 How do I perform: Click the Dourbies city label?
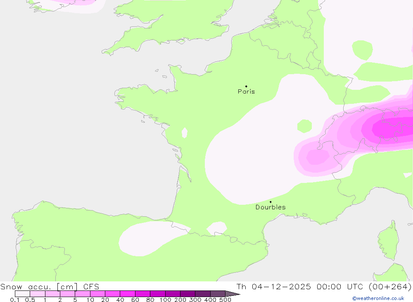click(271, 207)
